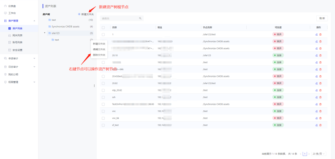Collapse the site123 tree node arrow
Screen dimensions: 335x159
(45, 33)
